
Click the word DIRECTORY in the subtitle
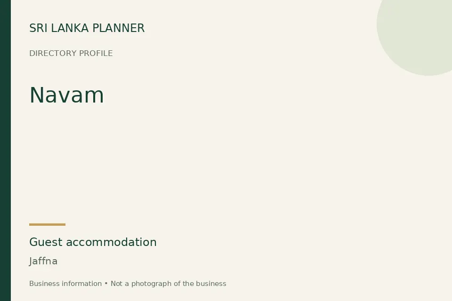coord(53,53)
